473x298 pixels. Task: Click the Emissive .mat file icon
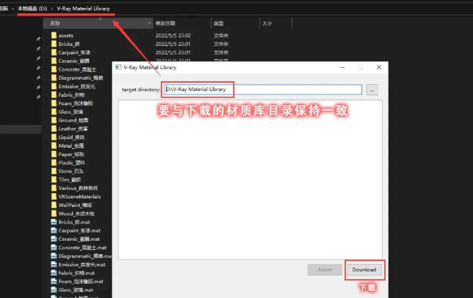pyautogui.click(x=54, y=264)
